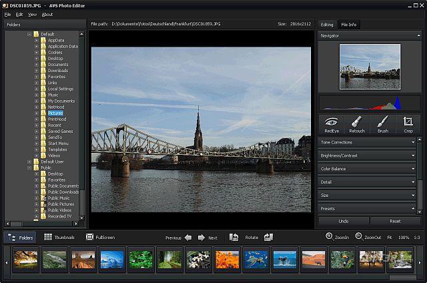
Task: Switch to Thumbnails view
Action: pyautogui.click(x=59, y=237)
